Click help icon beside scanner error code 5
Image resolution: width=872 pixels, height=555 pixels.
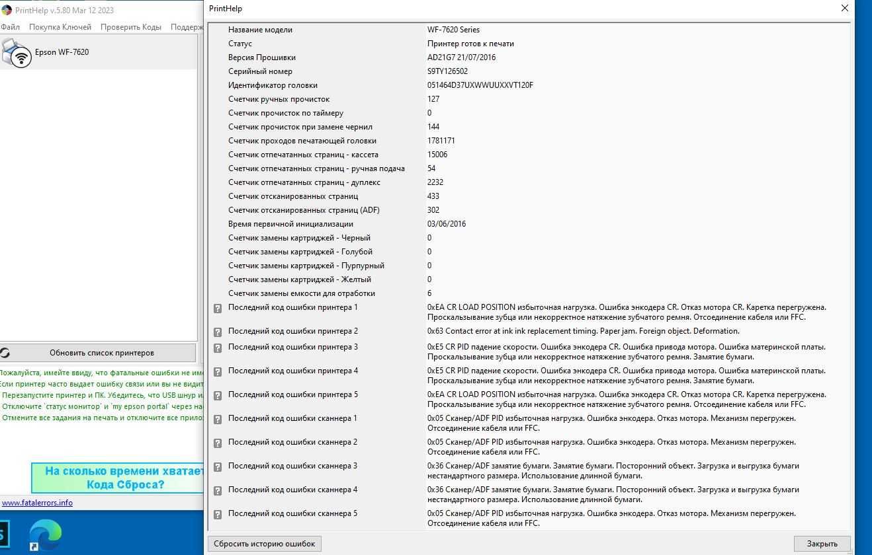point(217,515)
